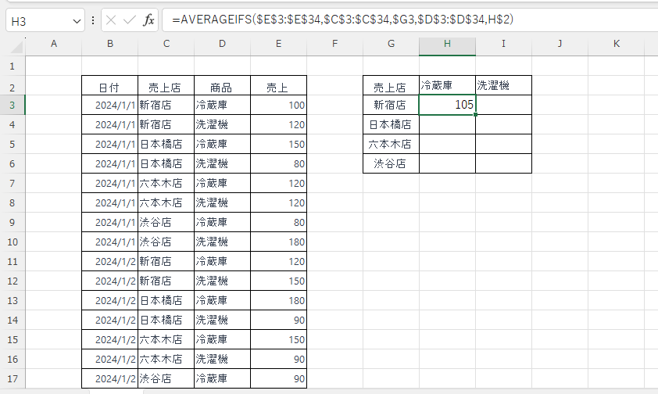Select row 10 header
The width and height of the screenshot is (658, 394).
13,242
